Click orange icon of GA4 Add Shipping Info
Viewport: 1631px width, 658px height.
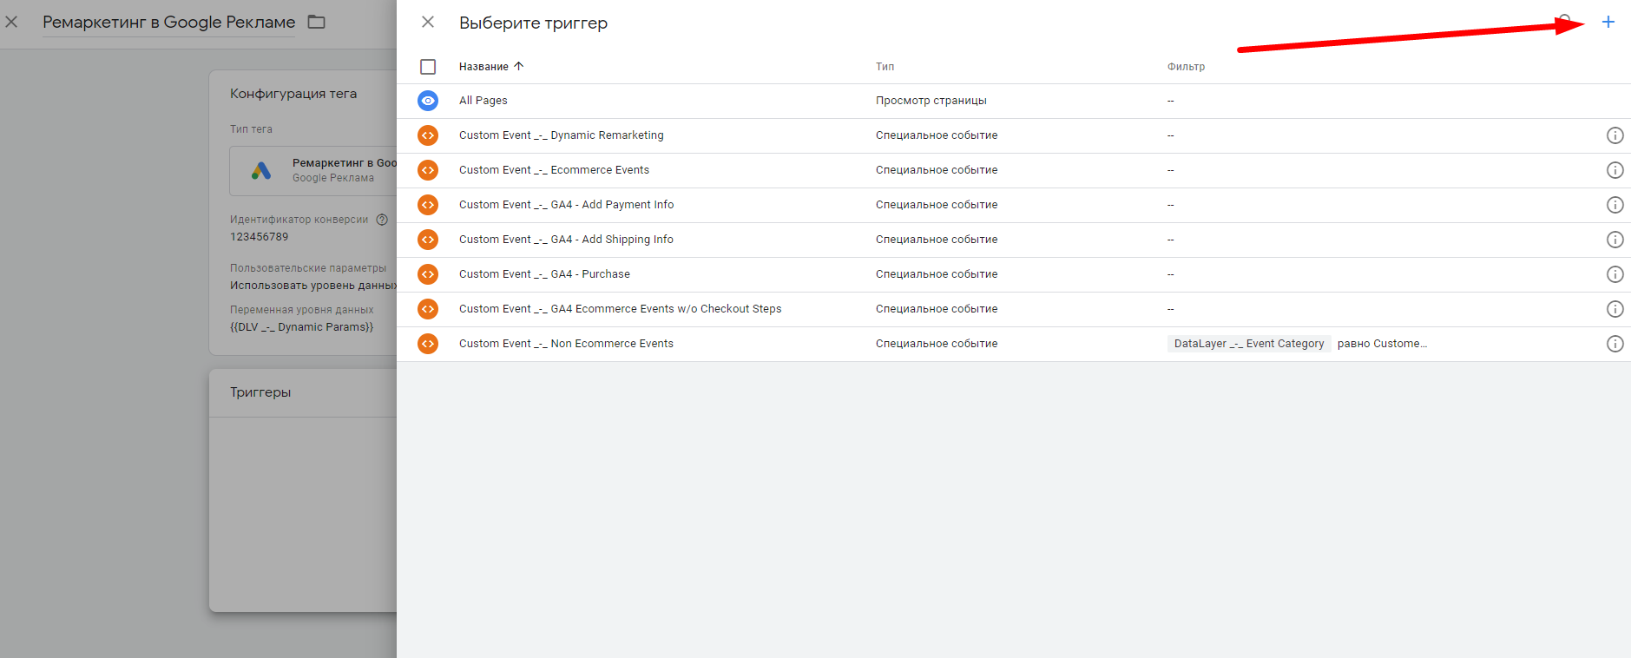coord(428,240)
